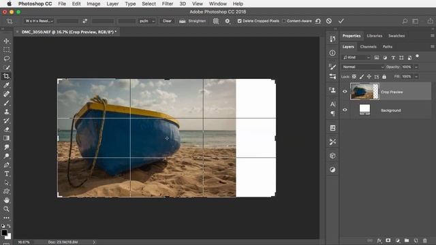436x245 pixels.
Task: Select the Healing Brush tool
Action: coord(6,94)
